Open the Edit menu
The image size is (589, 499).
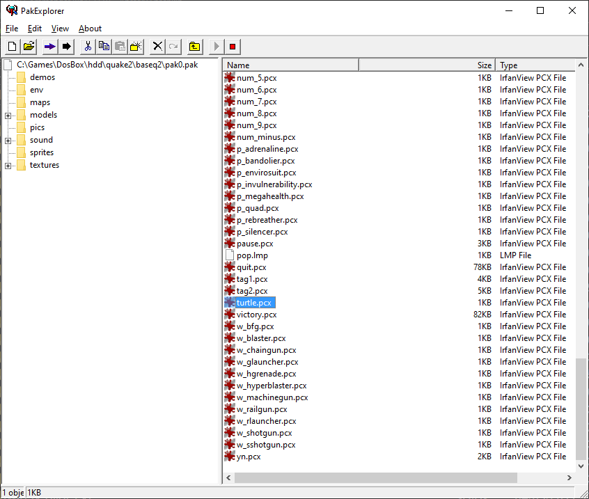[x=35, y=29]
